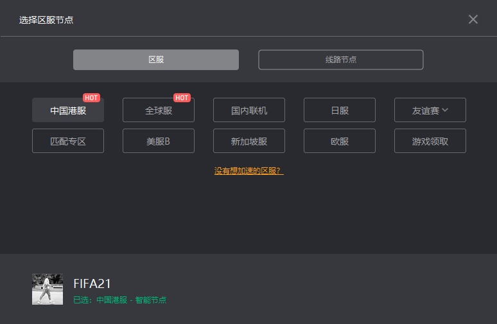Open the 没有想加速的区服? link

248,171
